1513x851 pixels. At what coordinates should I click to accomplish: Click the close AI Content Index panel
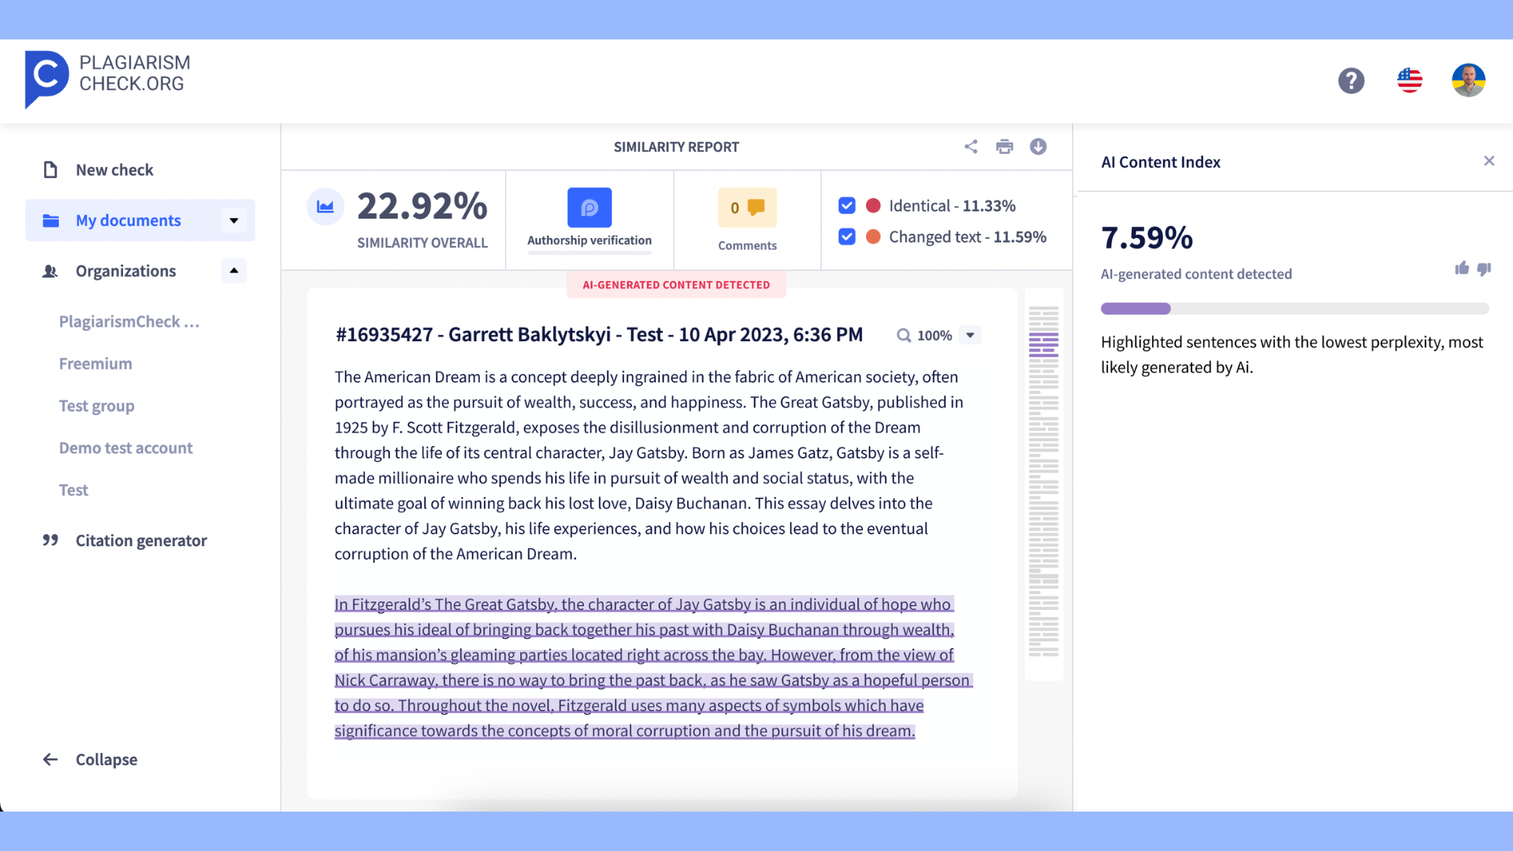(1490, 161)
